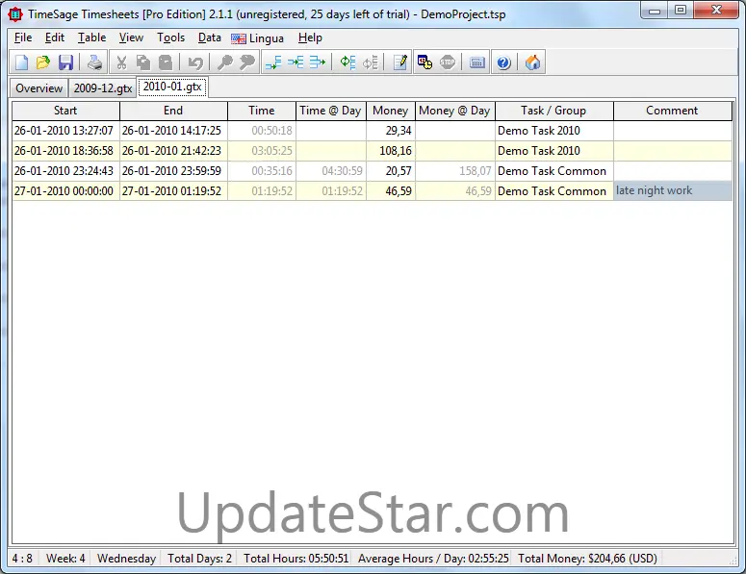The height and width of the screenshot is (574, 746).
Task: Click the third blue row-arrow icon
Action: pos(318,62)
